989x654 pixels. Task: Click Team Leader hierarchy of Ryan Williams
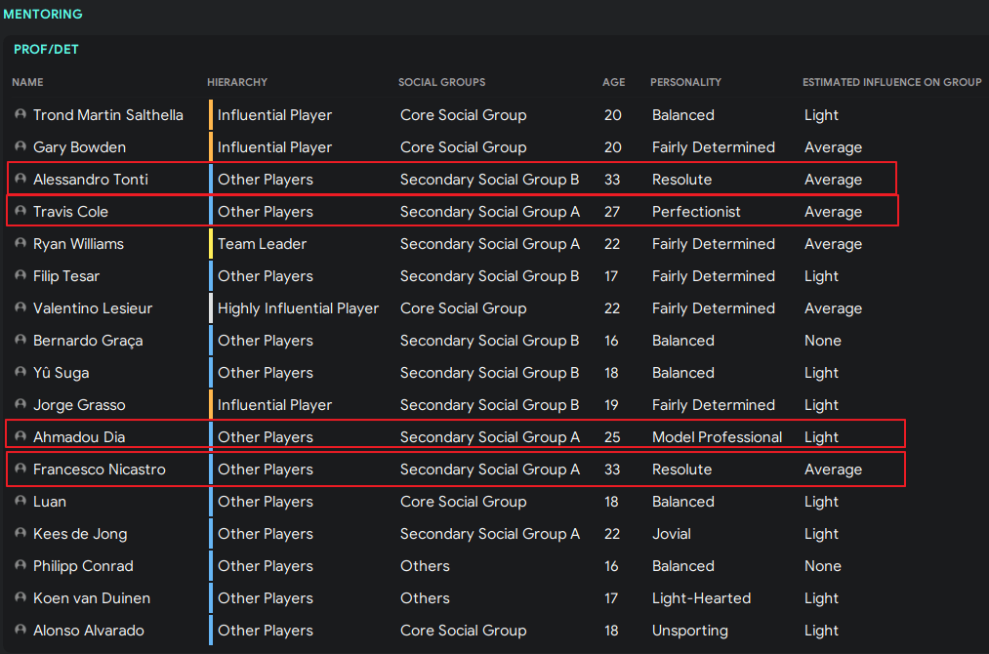(x=262, y=243)
